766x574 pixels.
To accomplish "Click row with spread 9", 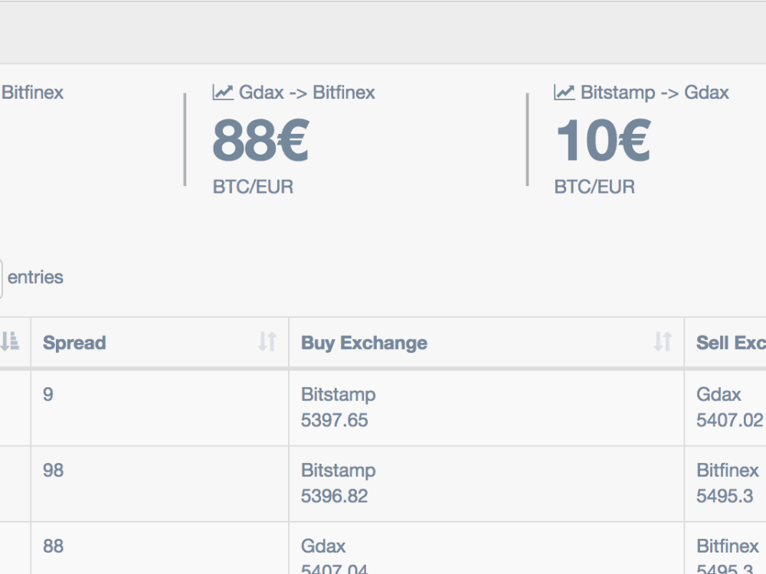I will (383, 408).
